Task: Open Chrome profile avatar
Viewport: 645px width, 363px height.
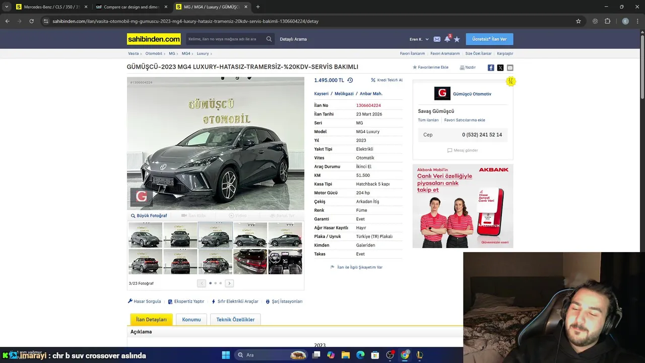Action: pos(625,21)
